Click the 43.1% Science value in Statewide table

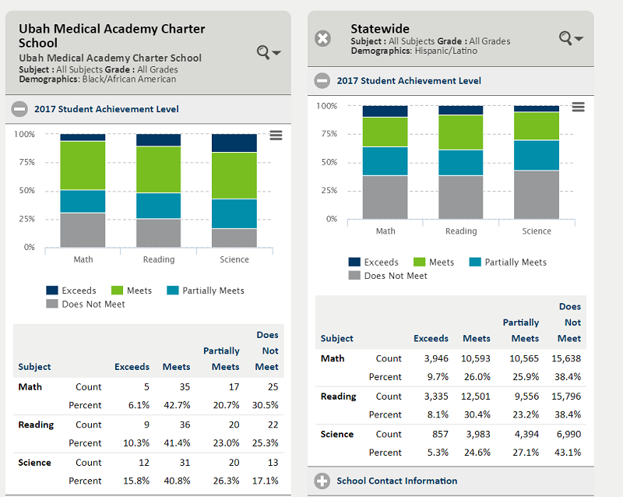click(568, 453)
